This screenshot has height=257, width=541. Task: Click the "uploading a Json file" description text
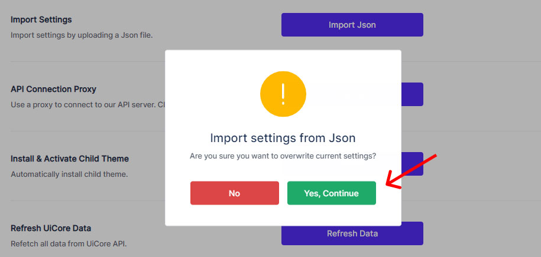[x=82, y=35]
